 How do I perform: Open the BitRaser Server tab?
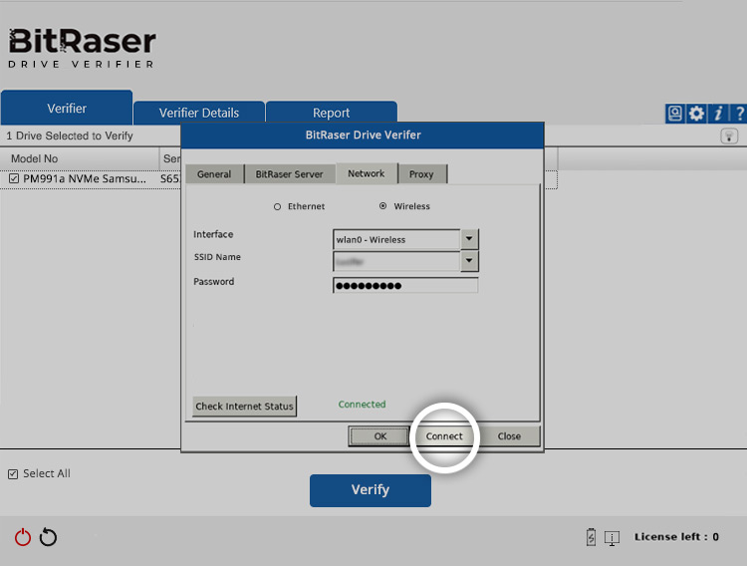(x=289, y=174)
